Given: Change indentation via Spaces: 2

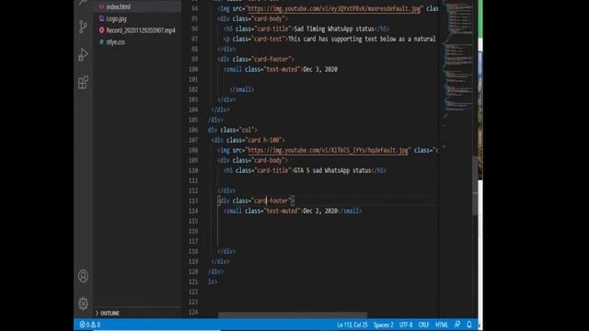Looking at the screenshot, I should [x=383, y=325].
